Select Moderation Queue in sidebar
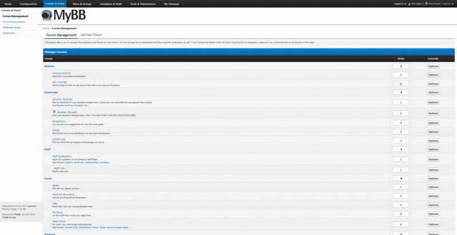 pyautogui.click(x=13, y=27)
